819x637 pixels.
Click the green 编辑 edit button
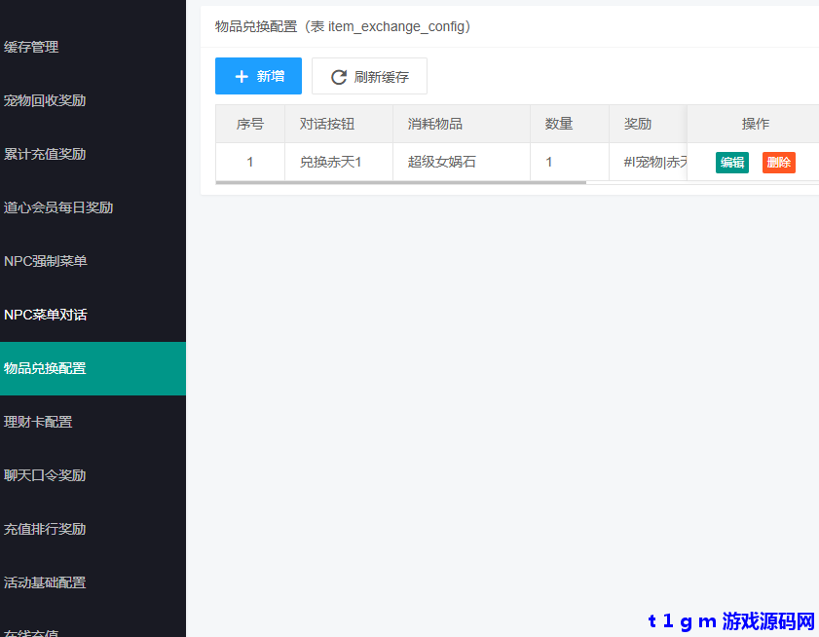(x=731, y=163)
